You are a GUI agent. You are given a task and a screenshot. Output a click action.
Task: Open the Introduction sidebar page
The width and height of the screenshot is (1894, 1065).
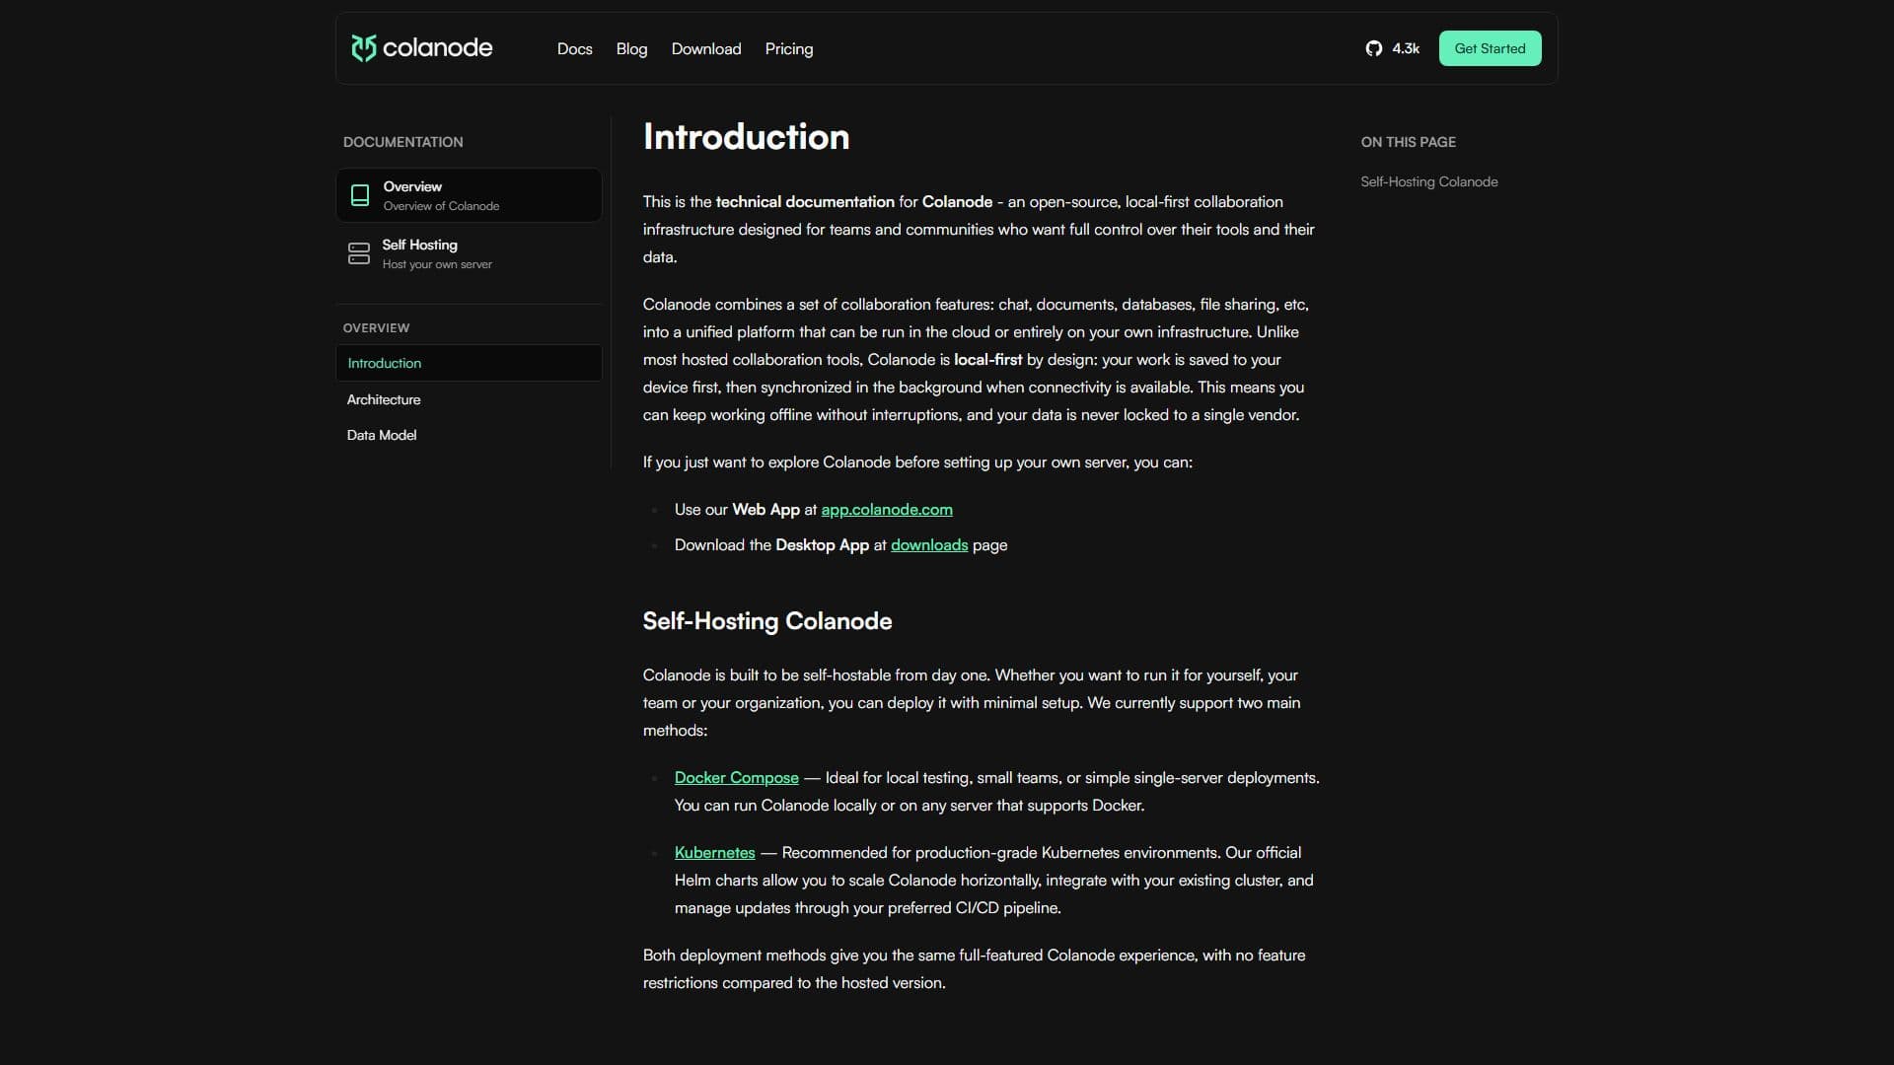click(469, 363)
